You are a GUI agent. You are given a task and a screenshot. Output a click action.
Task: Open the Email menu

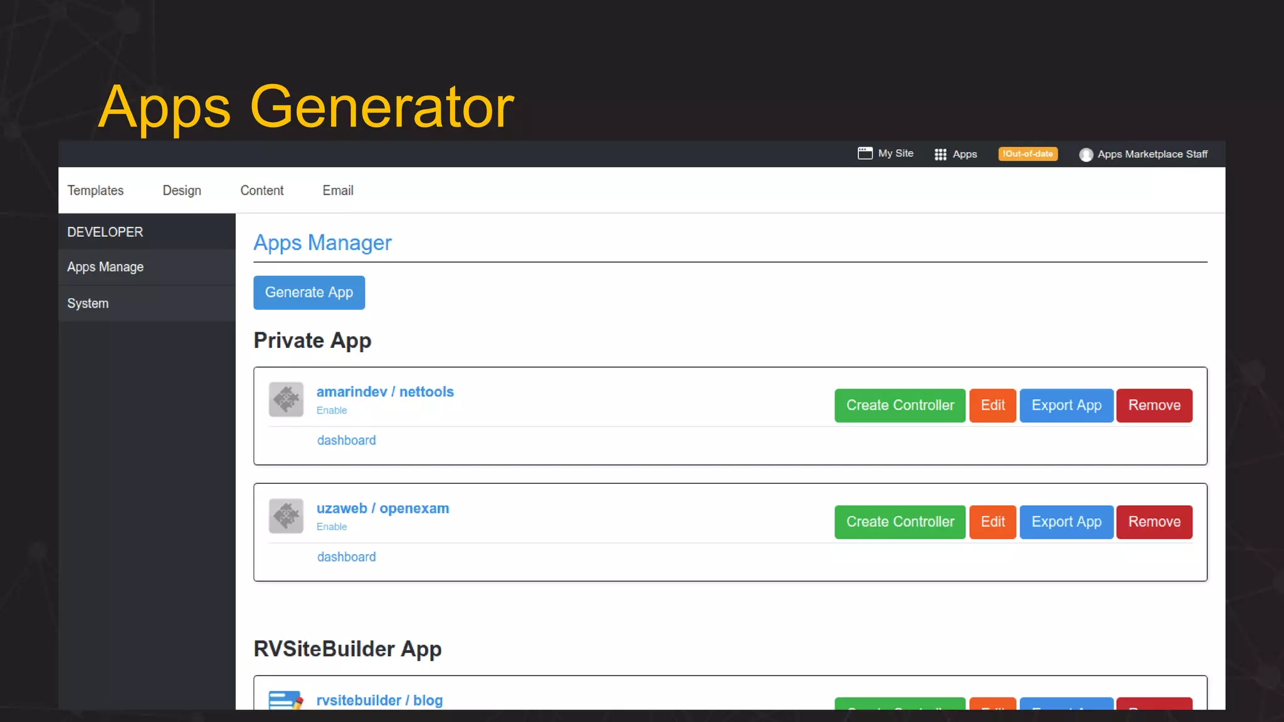click(338, 191)
